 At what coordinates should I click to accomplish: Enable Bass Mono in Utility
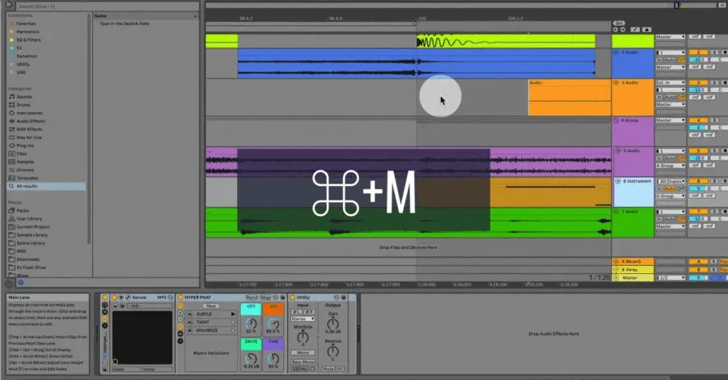[303, 361]
